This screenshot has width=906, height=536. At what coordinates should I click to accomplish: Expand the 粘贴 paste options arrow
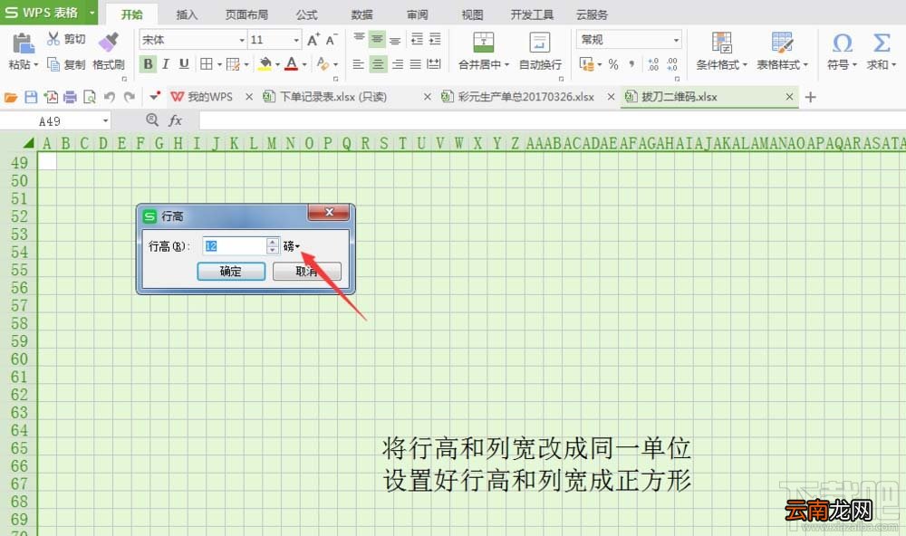click(36, 64)
